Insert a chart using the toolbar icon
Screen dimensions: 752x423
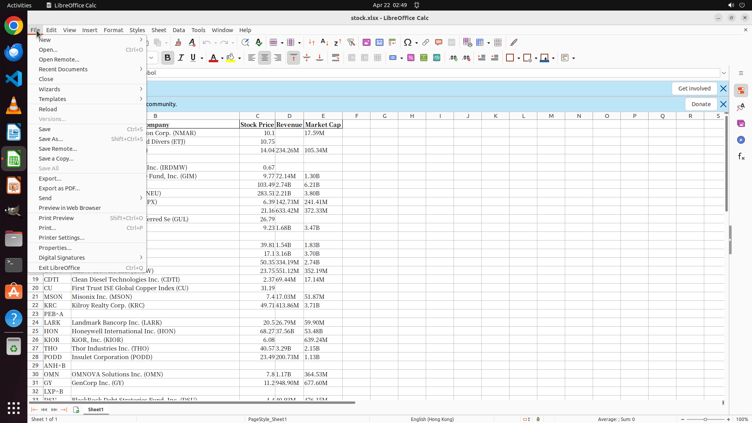click(379, 42)
